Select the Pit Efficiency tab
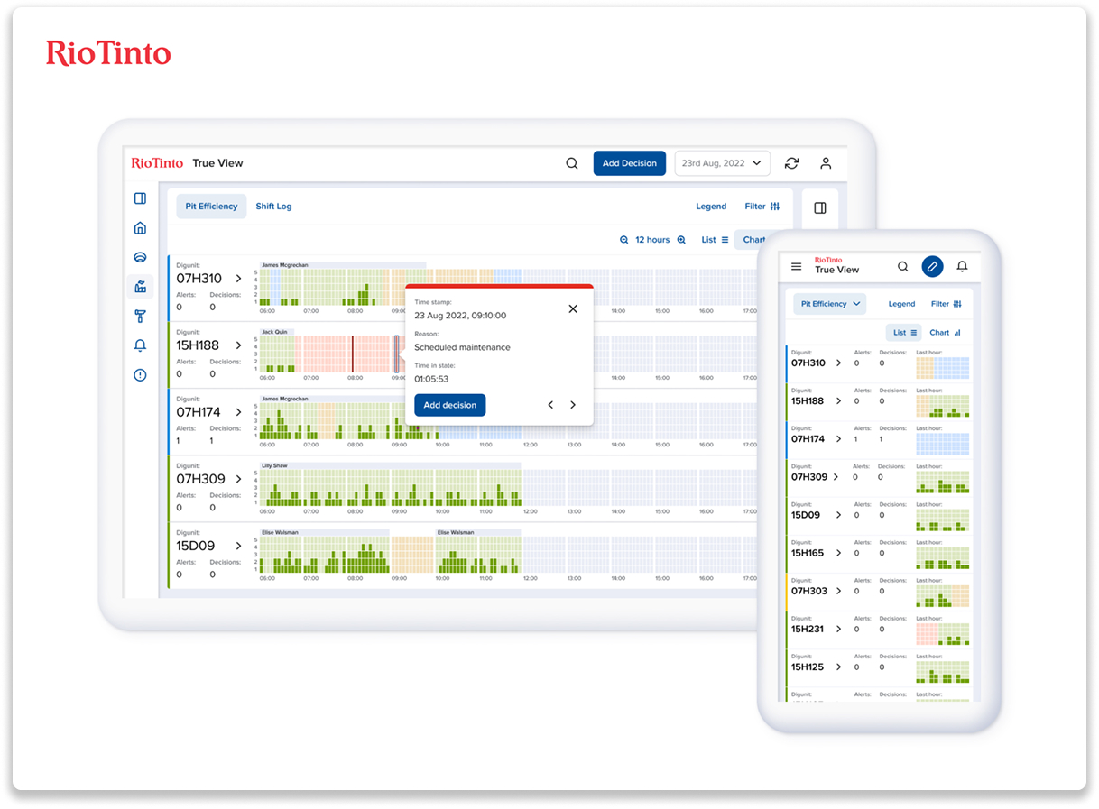Screen dimensions: 1099x809 pyautogui.click(x=211, y=207)
